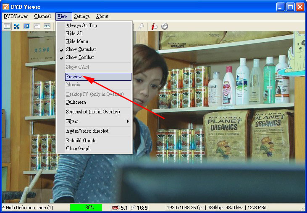Enable Always On Top option

pyautogui.click(x=81, y=26)
